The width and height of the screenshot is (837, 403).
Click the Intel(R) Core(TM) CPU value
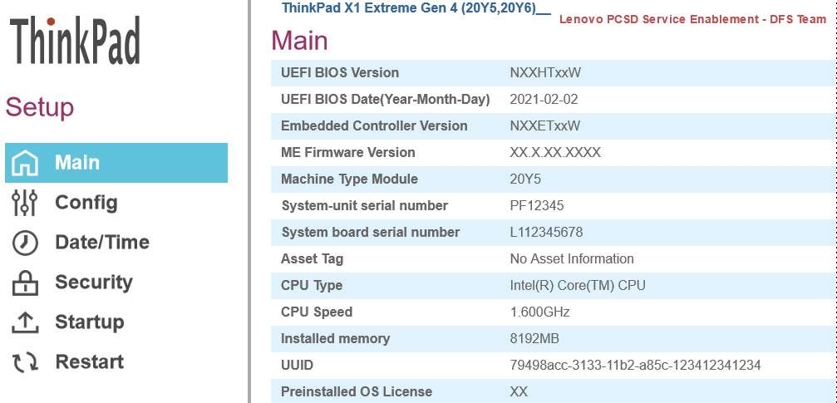click(x=578, y=286)
